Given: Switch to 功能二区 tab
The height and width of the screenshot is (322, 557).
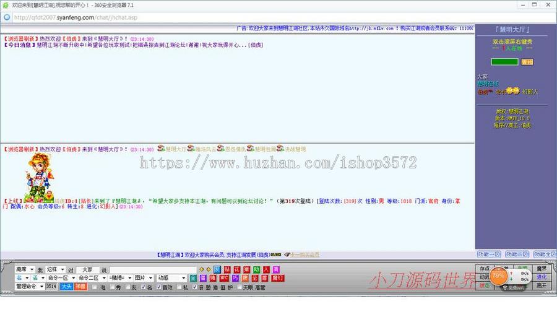Looking at the screenshot, I should [517, 255].
